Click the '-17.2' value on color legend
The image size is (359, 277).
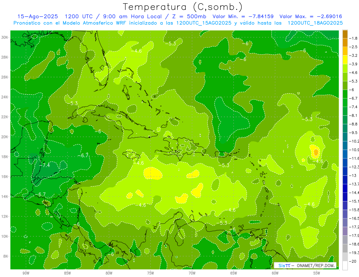click(x=354, y=227)
